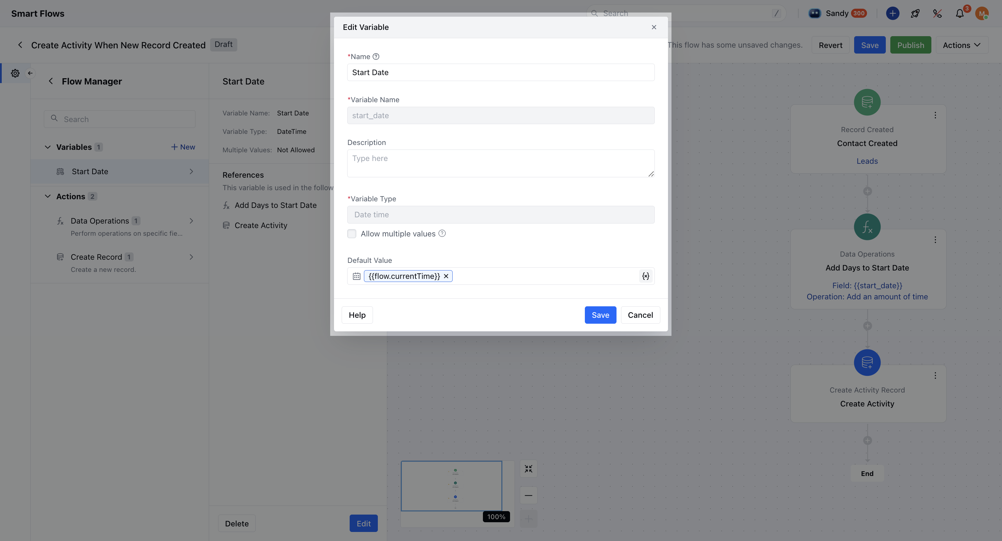Click the phone icon in top bar

pos(937,14)
